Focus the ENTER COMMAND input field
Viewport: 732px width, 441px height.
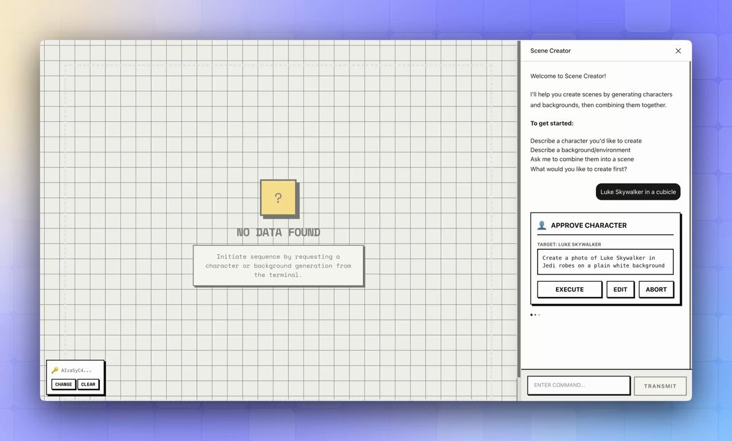[579, 385]
